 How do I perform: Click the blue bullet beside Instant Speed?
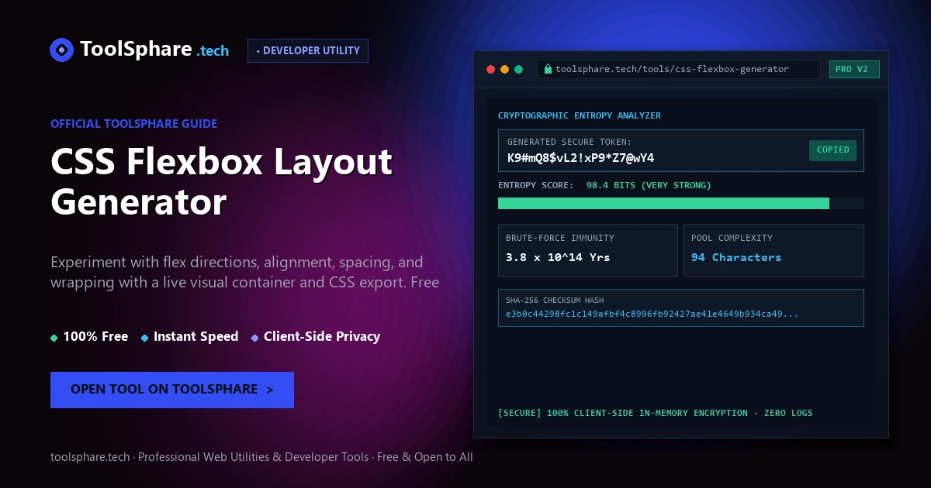(145, 338)
